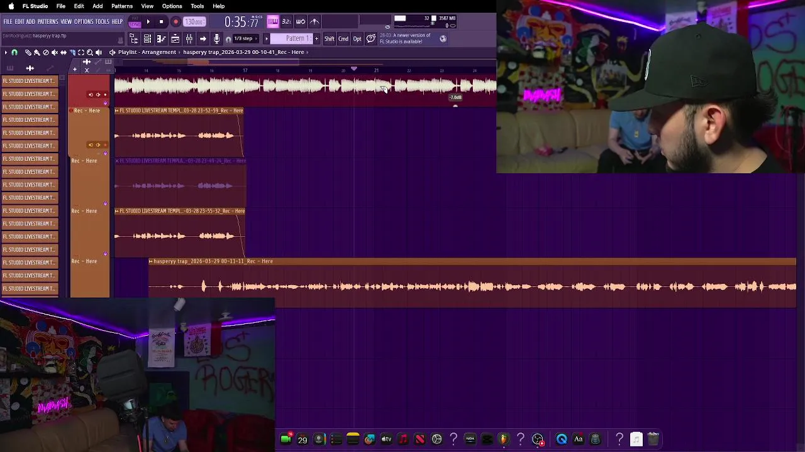This screenshot has height=452, width=805.
Task: Toggle the 3-2-1 countdown before recording
Action: point(286,22)
